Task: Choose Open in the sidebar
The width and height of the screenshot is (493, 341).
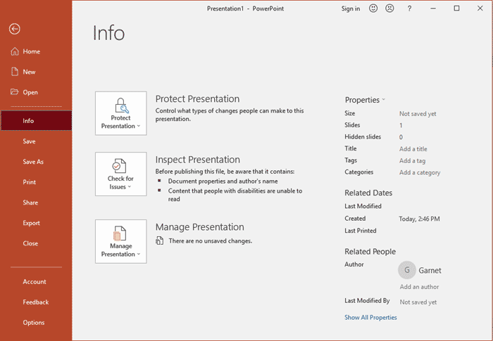Action: click(x=30, y=92)
